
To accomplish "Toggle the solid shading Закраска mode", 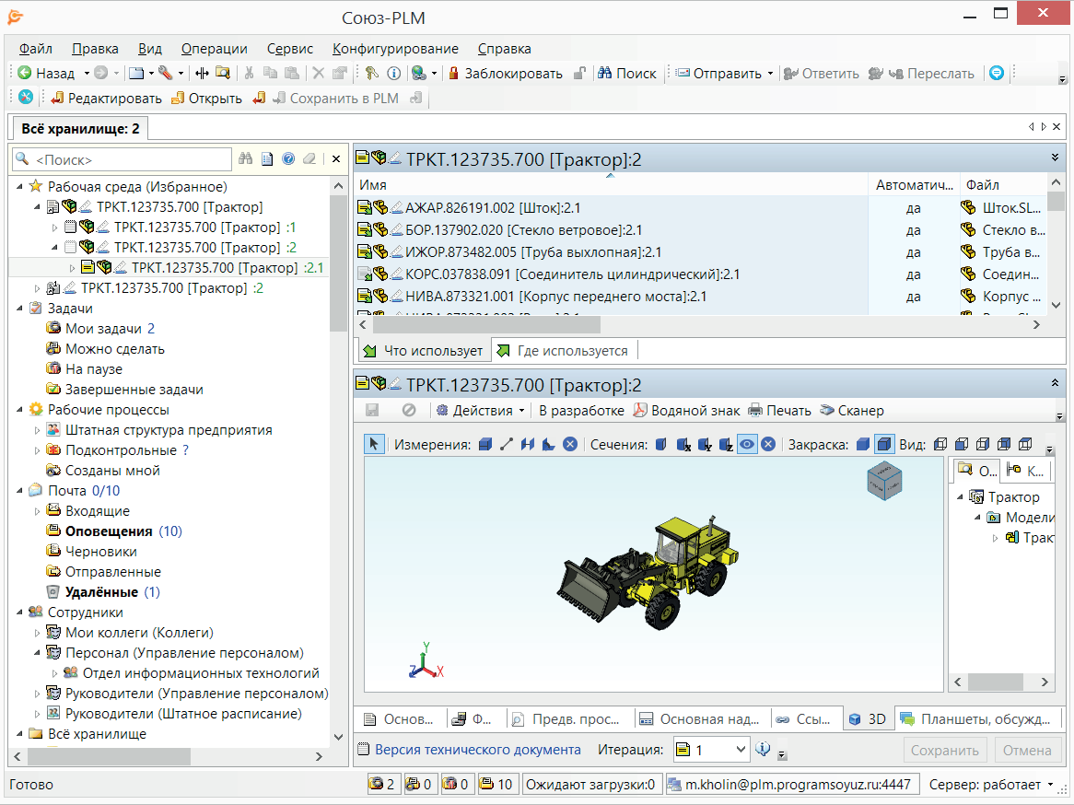I will (862, 445).
